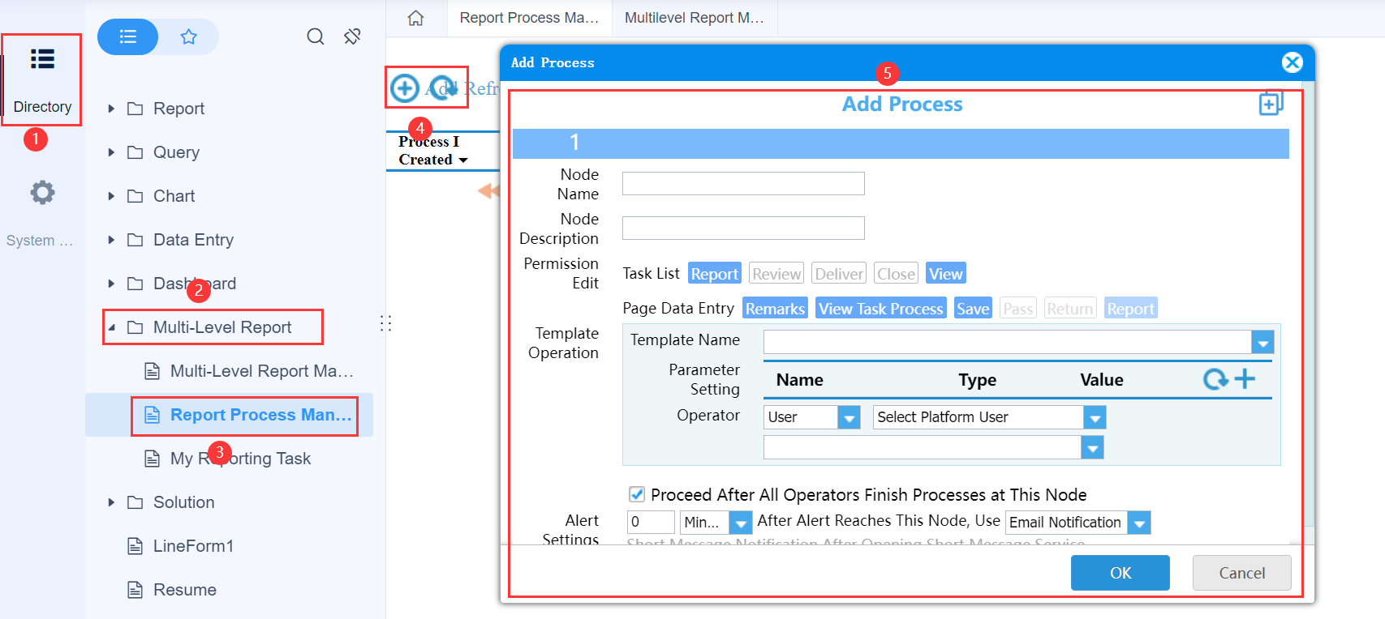Open the Email Notification dropdown

point(1139,523)
